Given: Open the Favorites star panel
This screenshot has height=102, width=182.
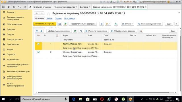Looking at the screenshot, I should coord(9,7).
